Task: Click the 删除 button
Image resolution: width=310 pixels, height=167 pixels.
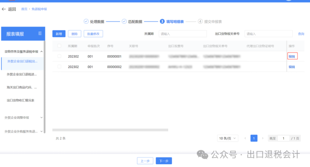Action: (74, 34)
